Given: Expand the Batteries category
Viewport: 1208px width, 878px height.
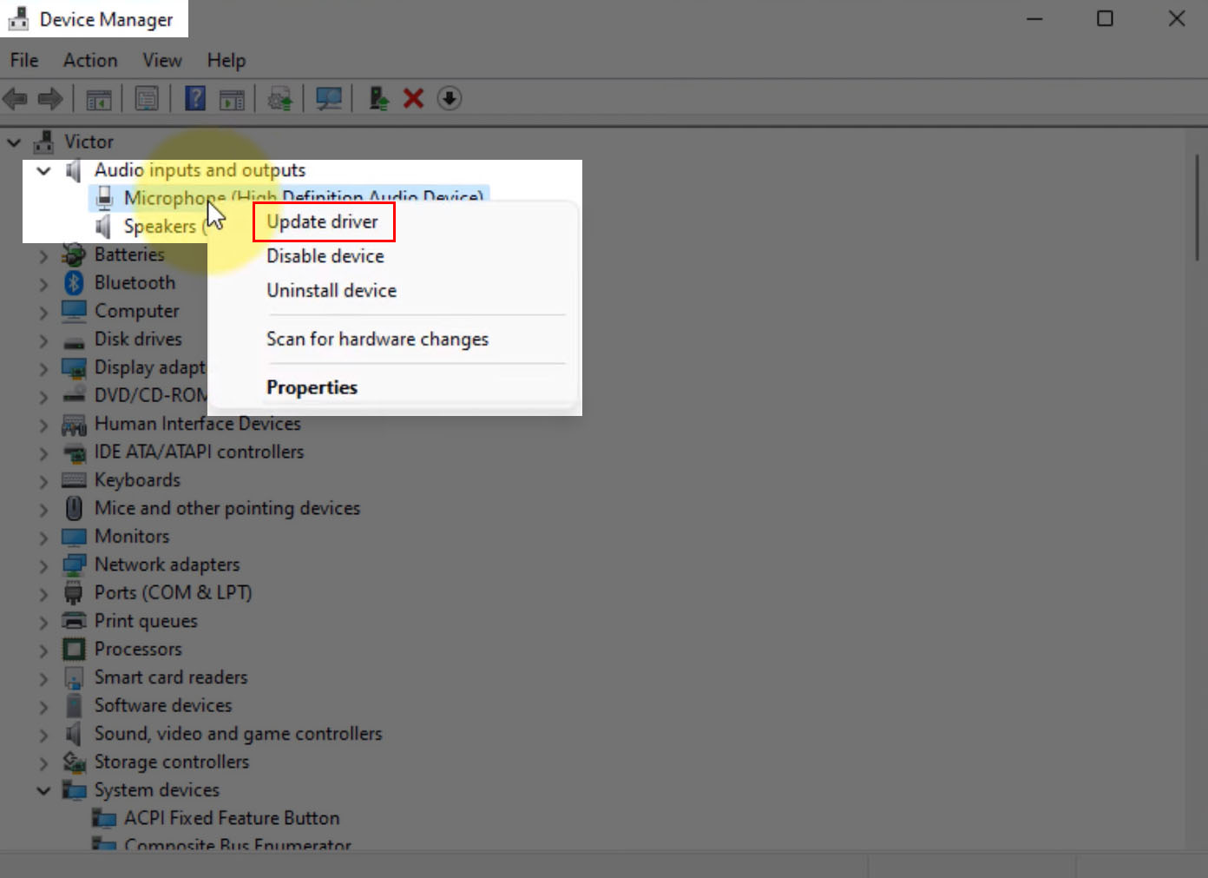Looking at the screenshot, I should (x=43, y=254).
